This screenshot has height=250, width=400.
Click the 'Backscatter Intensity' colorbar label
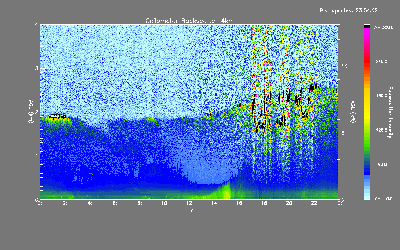(390, 112)
